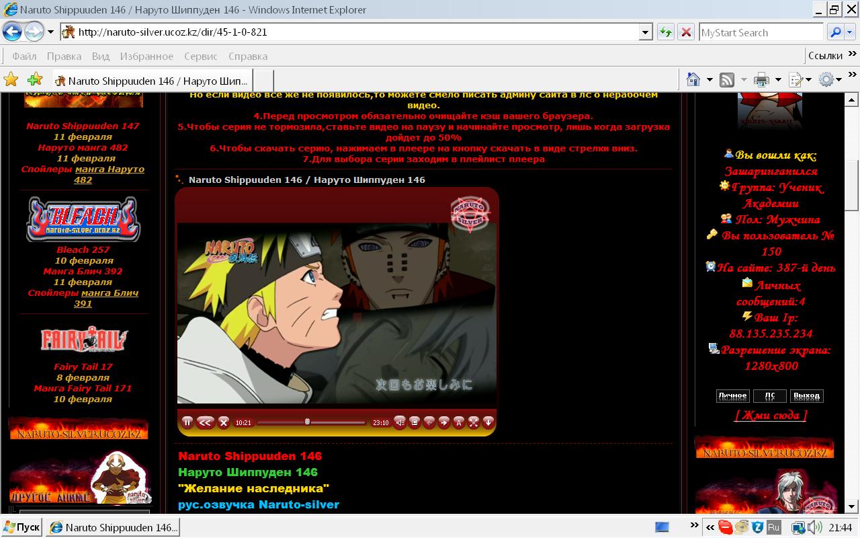
Task: Open the Сервис menu
Action: (x=200, y=56)
